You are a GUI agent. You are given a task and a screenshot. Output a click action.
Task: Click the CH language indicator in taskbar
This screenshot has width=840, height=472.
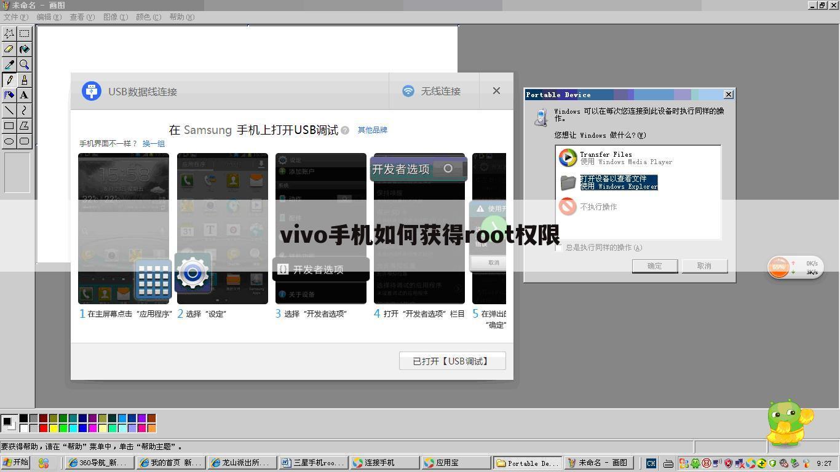pyautogui.click(x=651, y=463)
